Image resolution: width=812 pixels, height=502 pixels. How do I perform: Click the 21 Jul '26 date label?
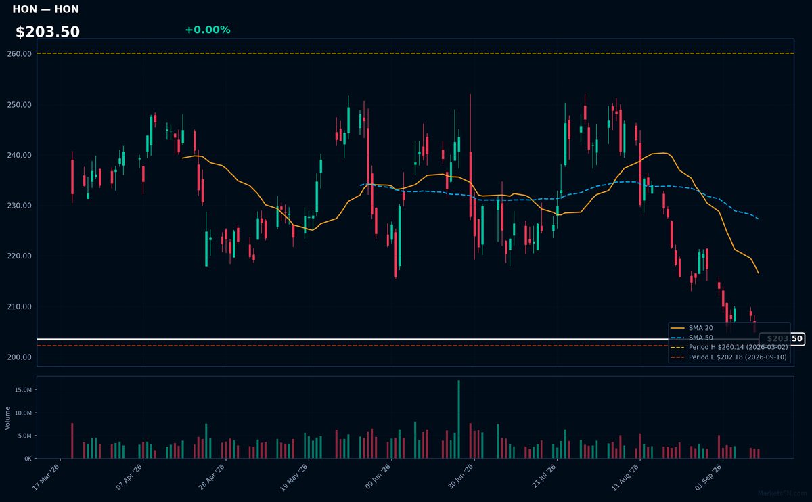tap(542, 476)
